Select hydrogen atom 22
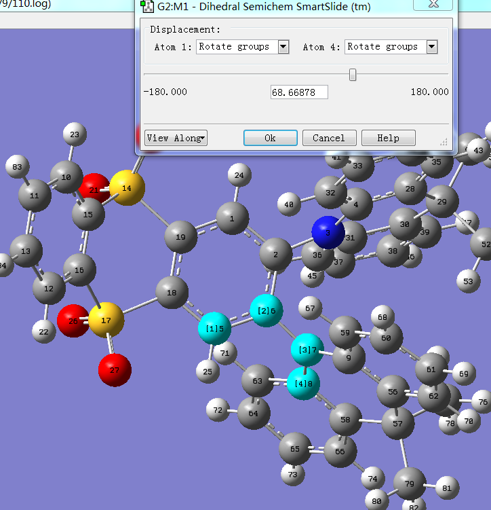This screenshot has height=510, width=491. 43,331
